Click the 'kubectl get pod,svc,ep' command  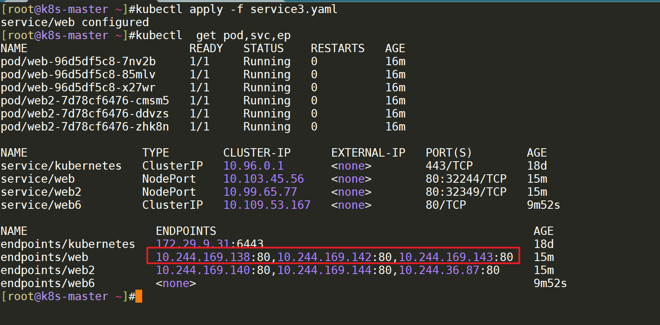[213, 35]
